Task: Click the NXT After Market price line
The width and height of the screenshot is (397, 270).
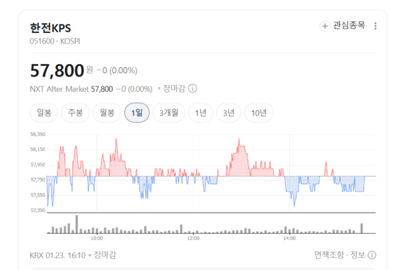Action: tap(91, 89)
